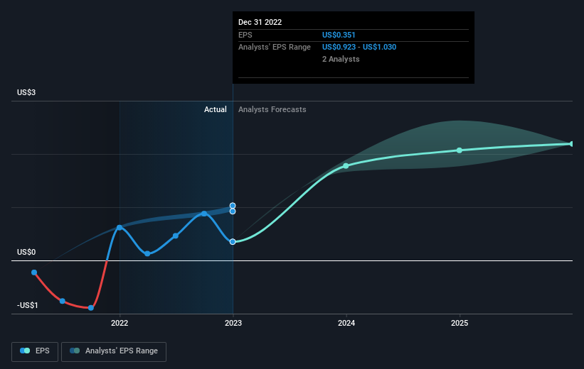This screenshot has height=369, width=584.
Task: Click the forecast EPS point at 2024
Action: (346, 166)
